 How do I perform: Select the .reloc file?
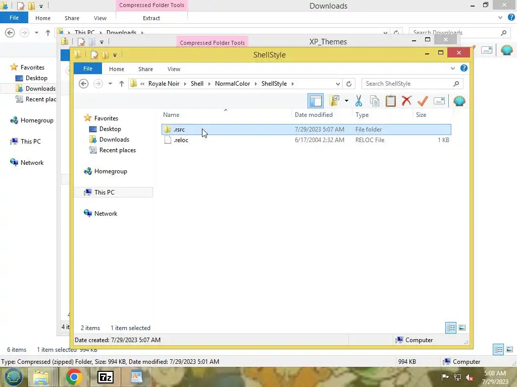point(306,140)
